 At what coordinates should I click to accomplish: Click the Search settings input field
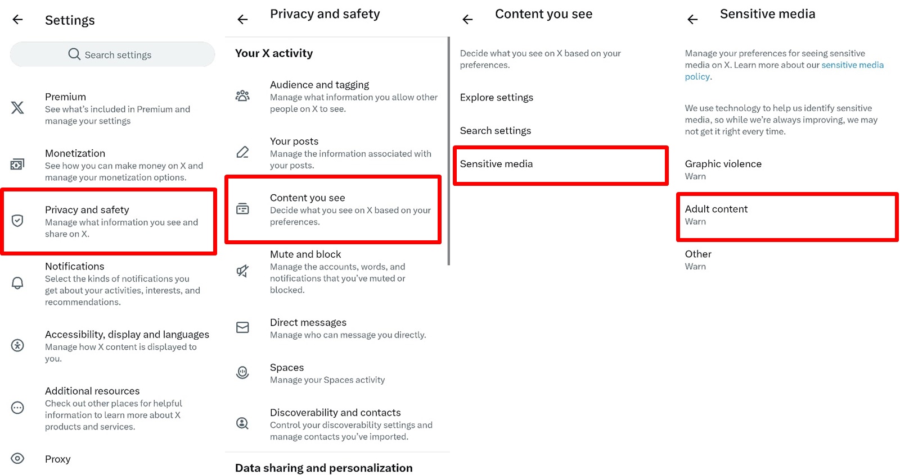pos(112,54)
